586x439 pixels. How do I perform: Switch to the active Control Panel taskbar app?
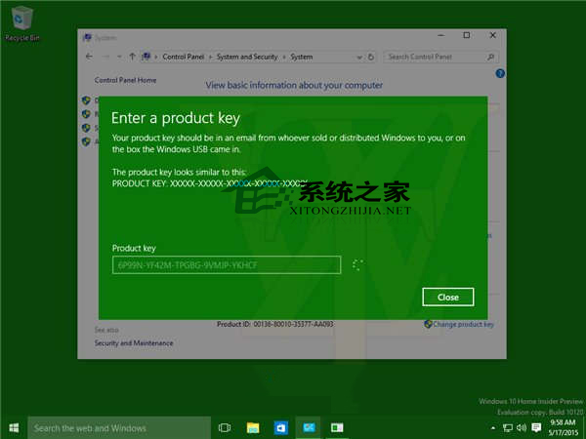309,428
